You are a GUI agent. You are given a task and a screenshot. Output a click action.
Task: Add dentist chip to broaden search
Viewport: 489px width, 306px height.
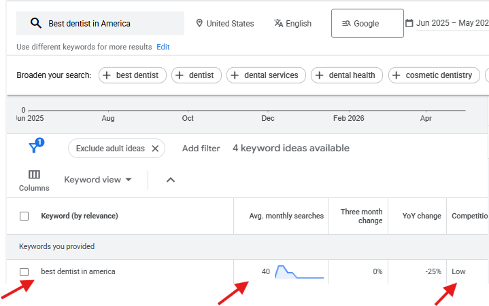tap(197, 75)
